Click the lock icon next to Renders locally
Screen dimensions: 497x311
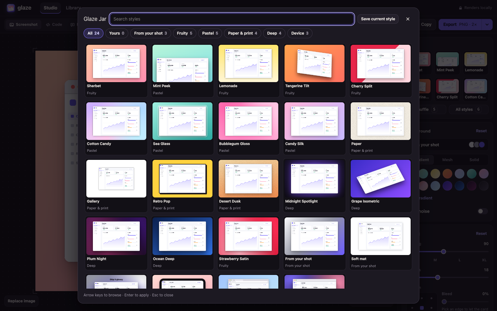coord(460,8)
